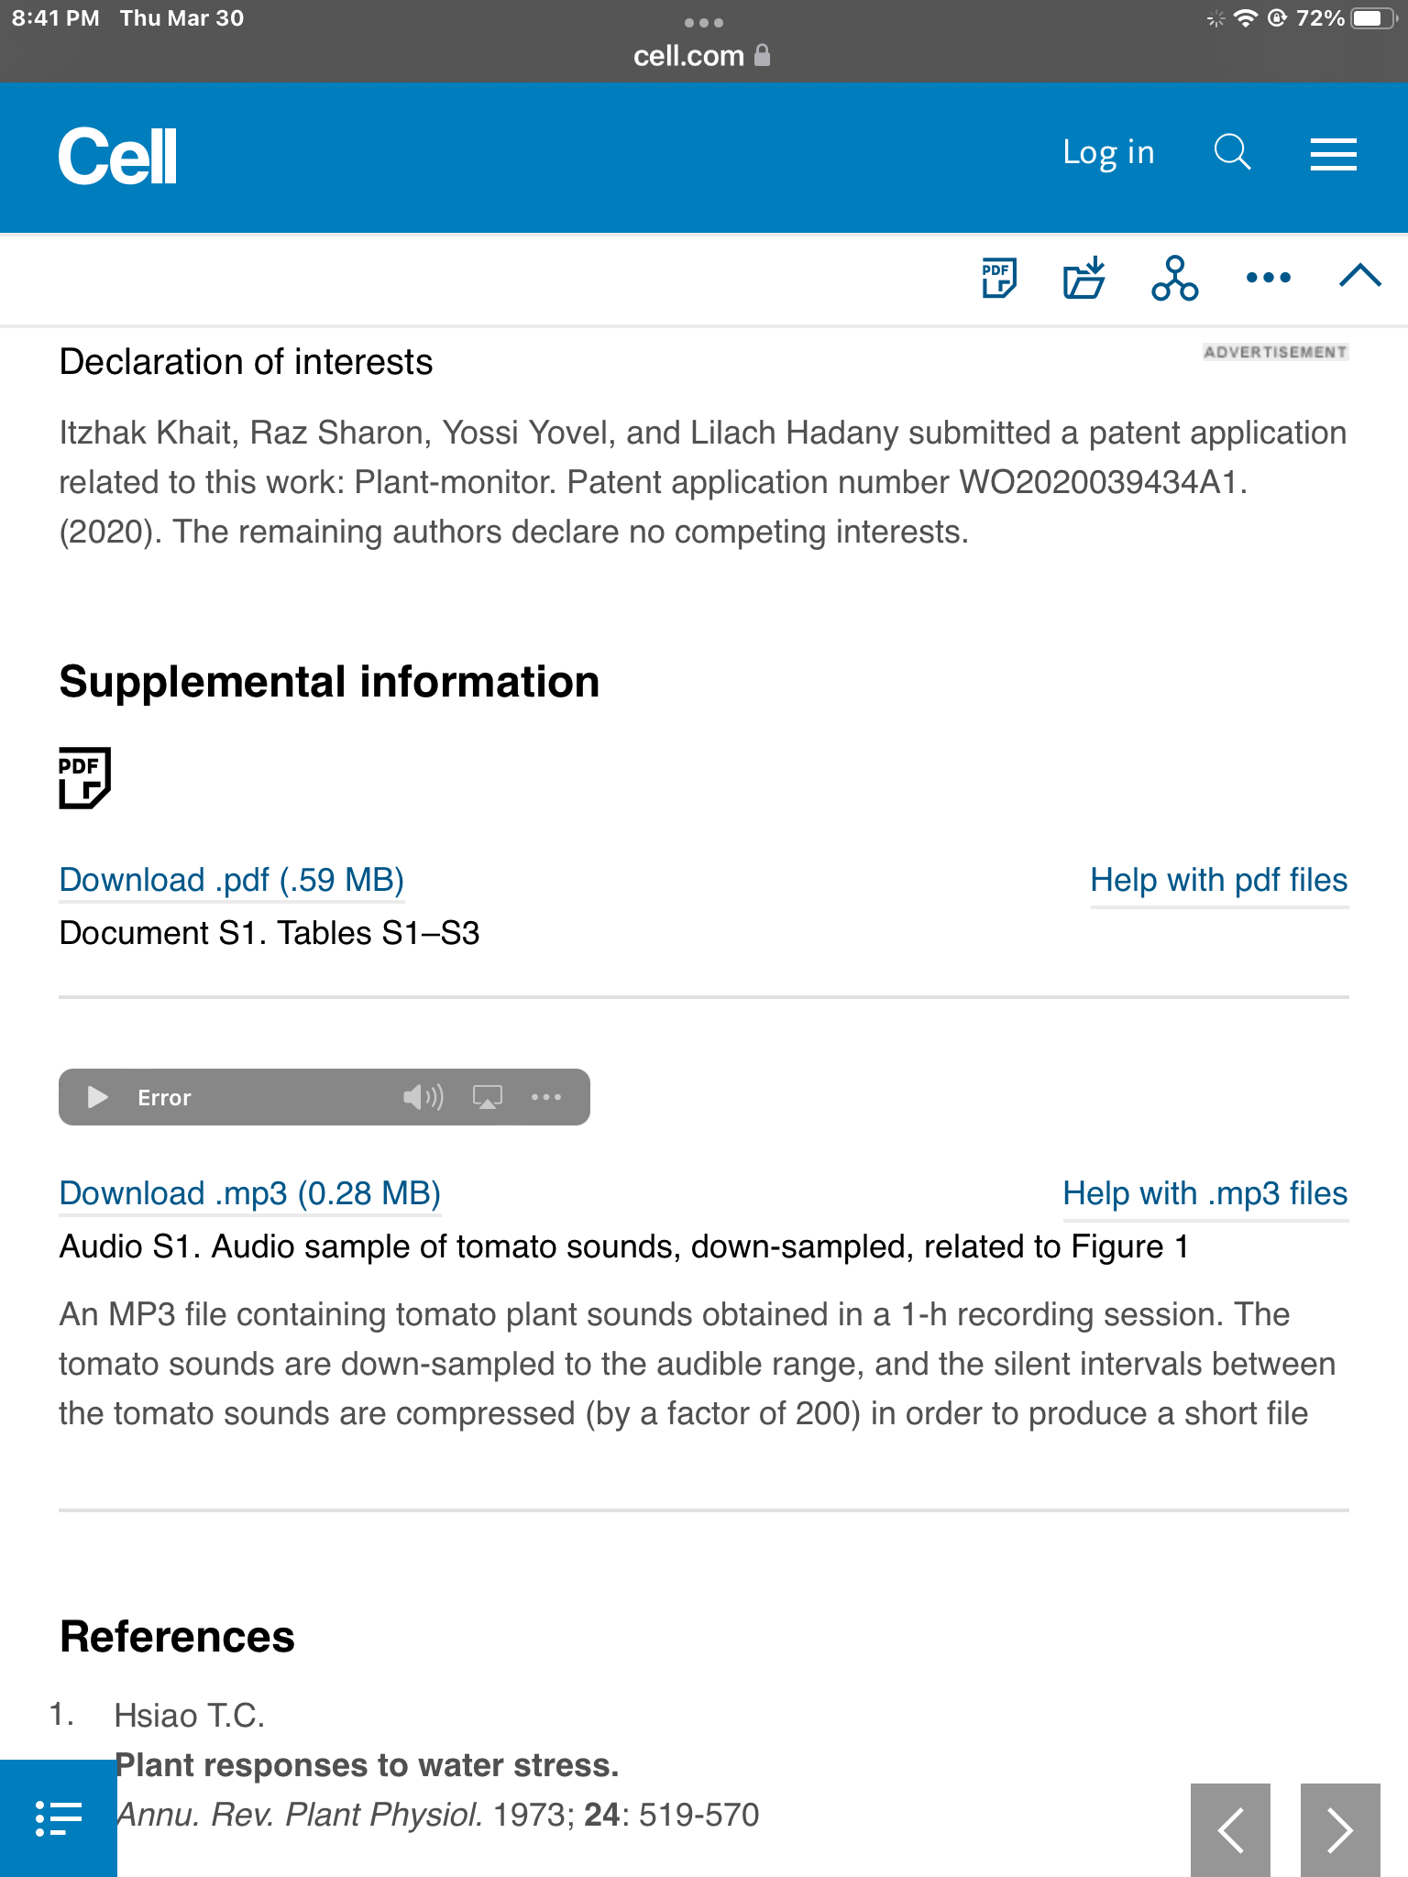
Task: Open the search magnifier in Cell header
Action: [x=1232, y=152]
